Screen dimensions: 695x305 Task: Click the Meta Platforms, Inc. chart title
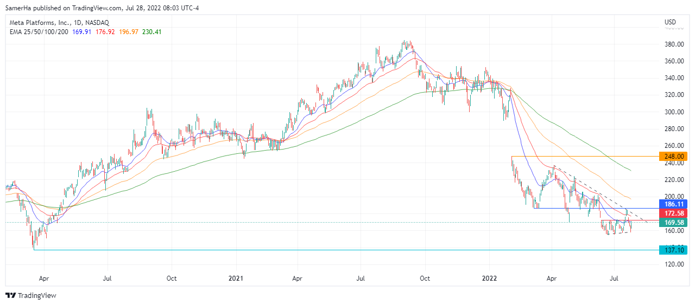pyautogui.click(x=59, y=23)
